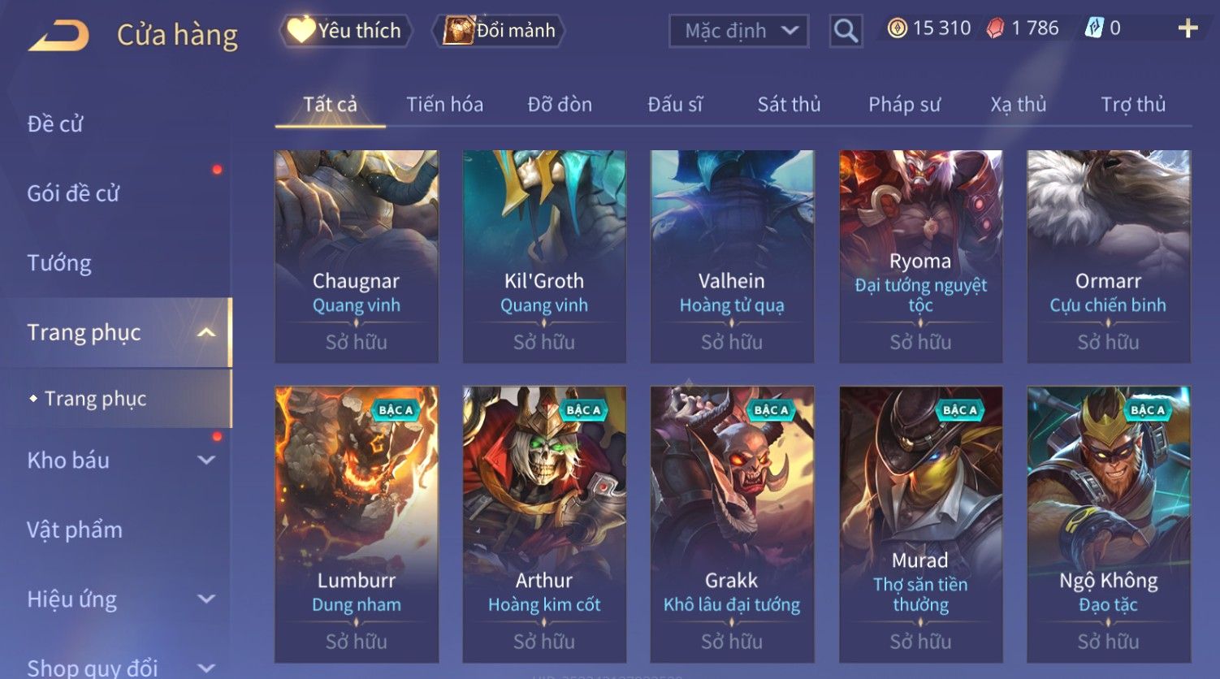
Task: Open the Mặc định sort dropdown
Action: [x=738, y=31]
